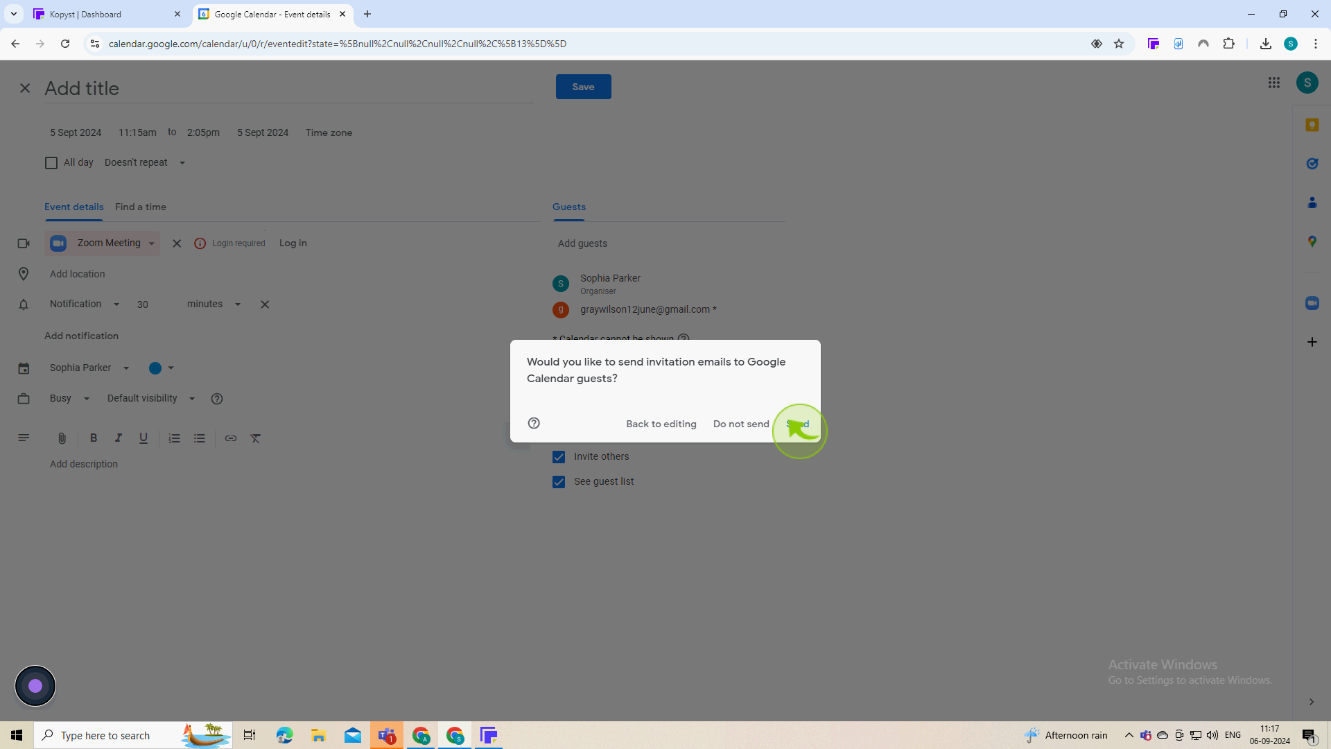Viewport: 1331px width, 749px height.
Task: Expand the Notification type dropdown
Action: click(85, 304)
